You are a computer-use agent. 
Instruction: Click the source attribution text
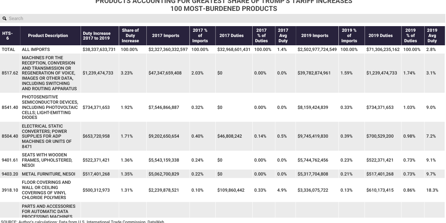tap(83, 221)
